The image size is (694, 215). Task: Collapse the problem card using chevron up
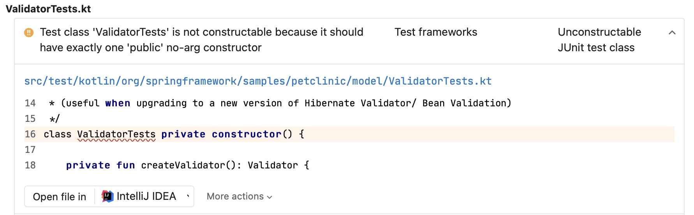[672, 33]
